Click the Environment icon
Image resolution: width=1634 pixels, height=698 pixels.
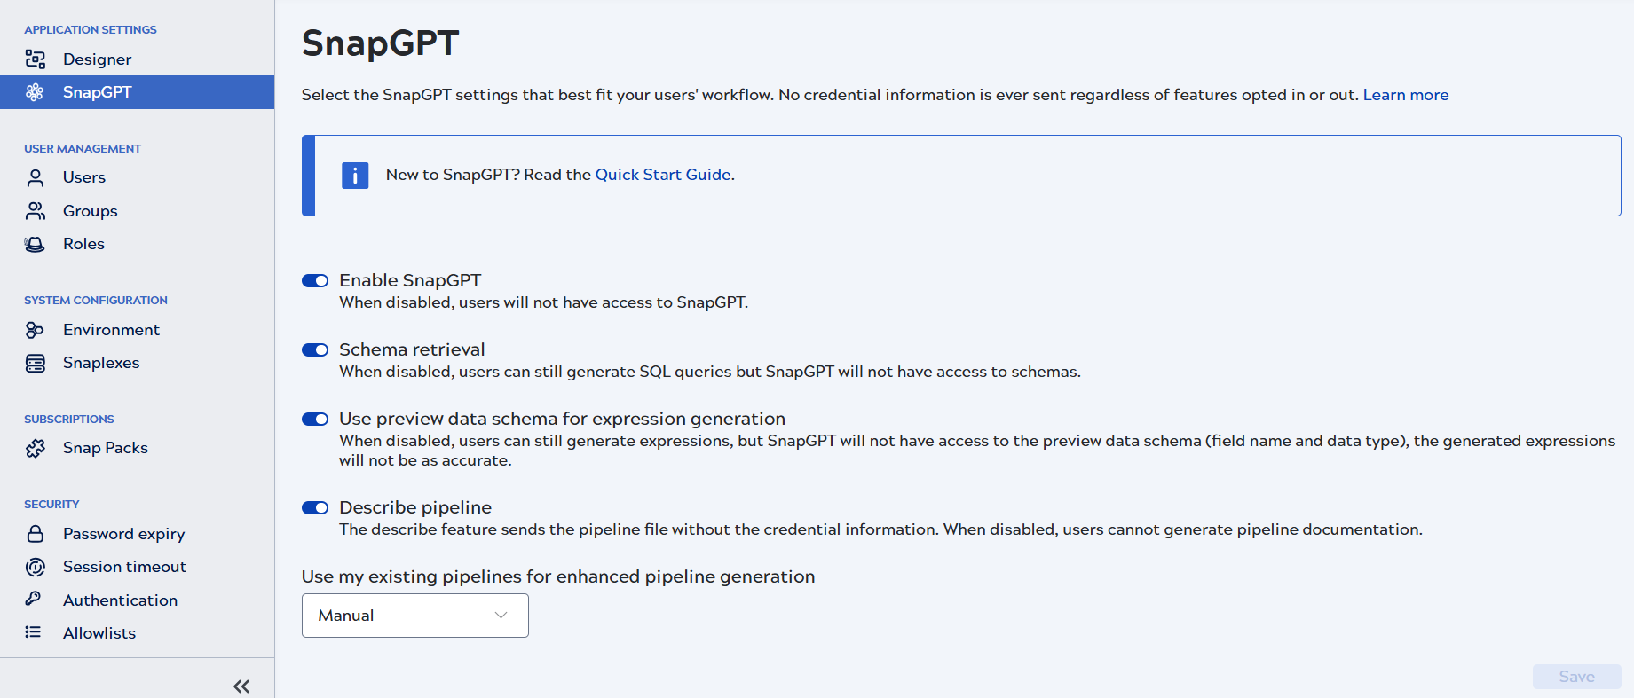36,330
